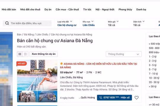Image resolution: width=160 pixels, height=106 pixels.
Task: Filter price by 10 - 20 tỷ
Action: click(154, 78)
